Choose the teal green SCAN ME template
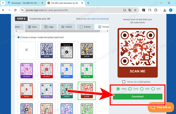Screen dimensions: 176x114 click(67, 91)
